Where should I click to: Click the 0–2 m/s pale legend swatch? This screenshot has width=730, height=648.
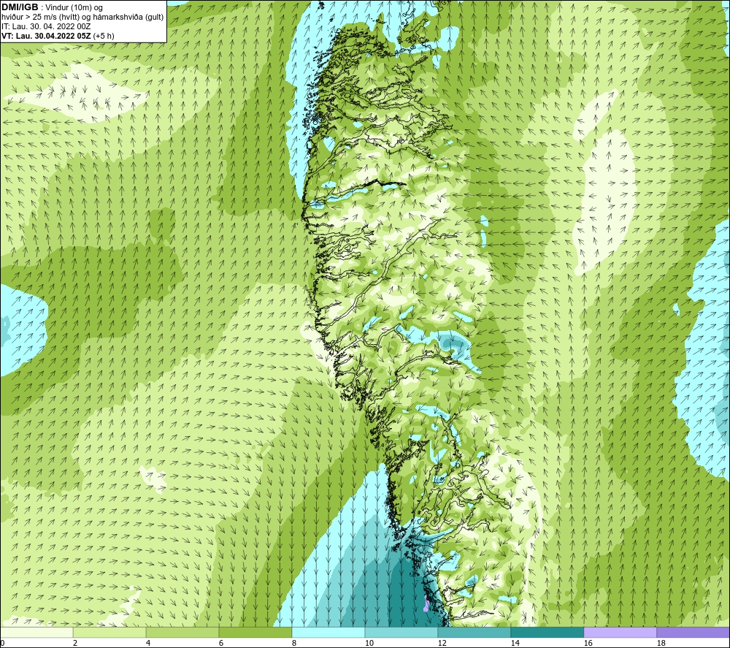pos(36,632)
